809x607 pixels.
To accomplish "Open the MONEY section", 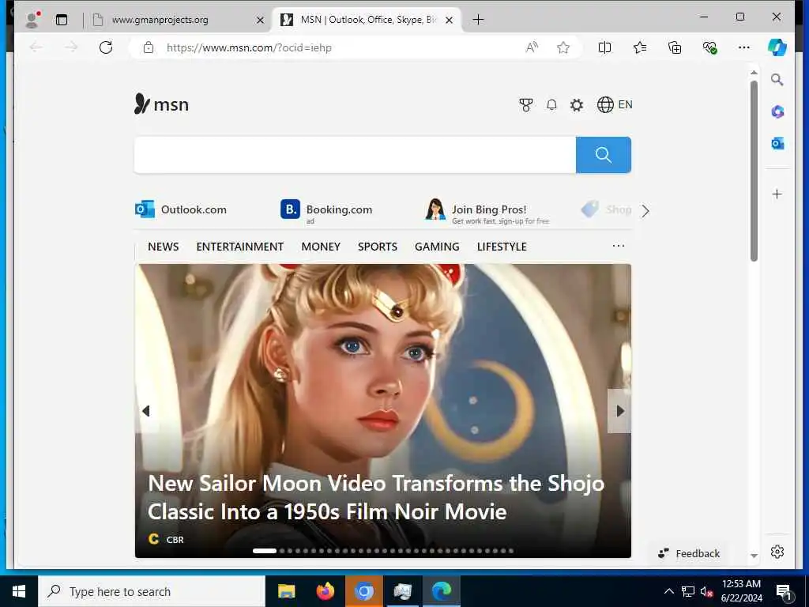I will tap(321, 247).
